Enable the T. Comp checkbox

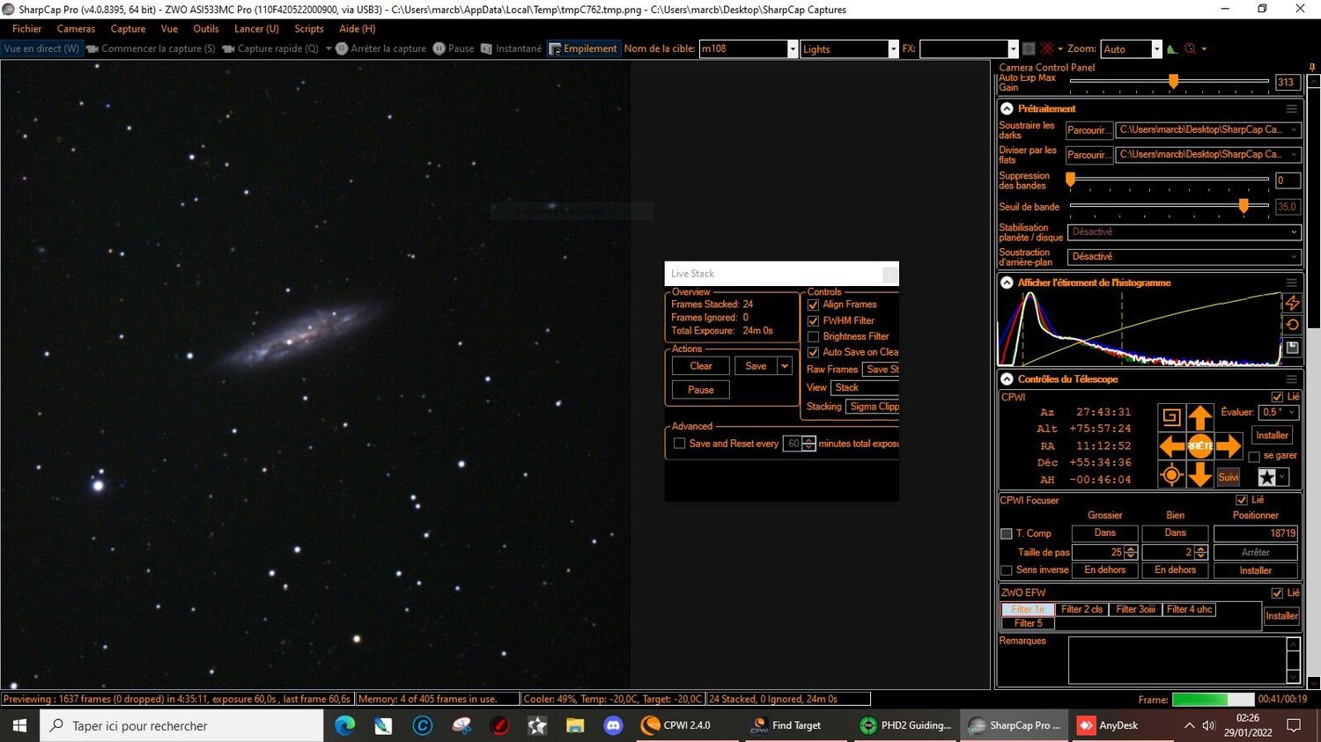tap(1007, 533)
